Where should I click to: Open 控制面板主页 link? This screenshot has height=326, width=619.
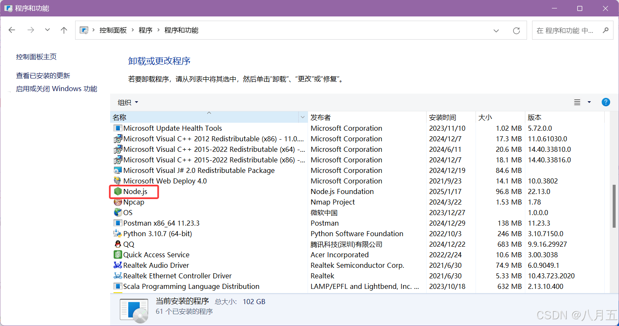pos(36,57)
